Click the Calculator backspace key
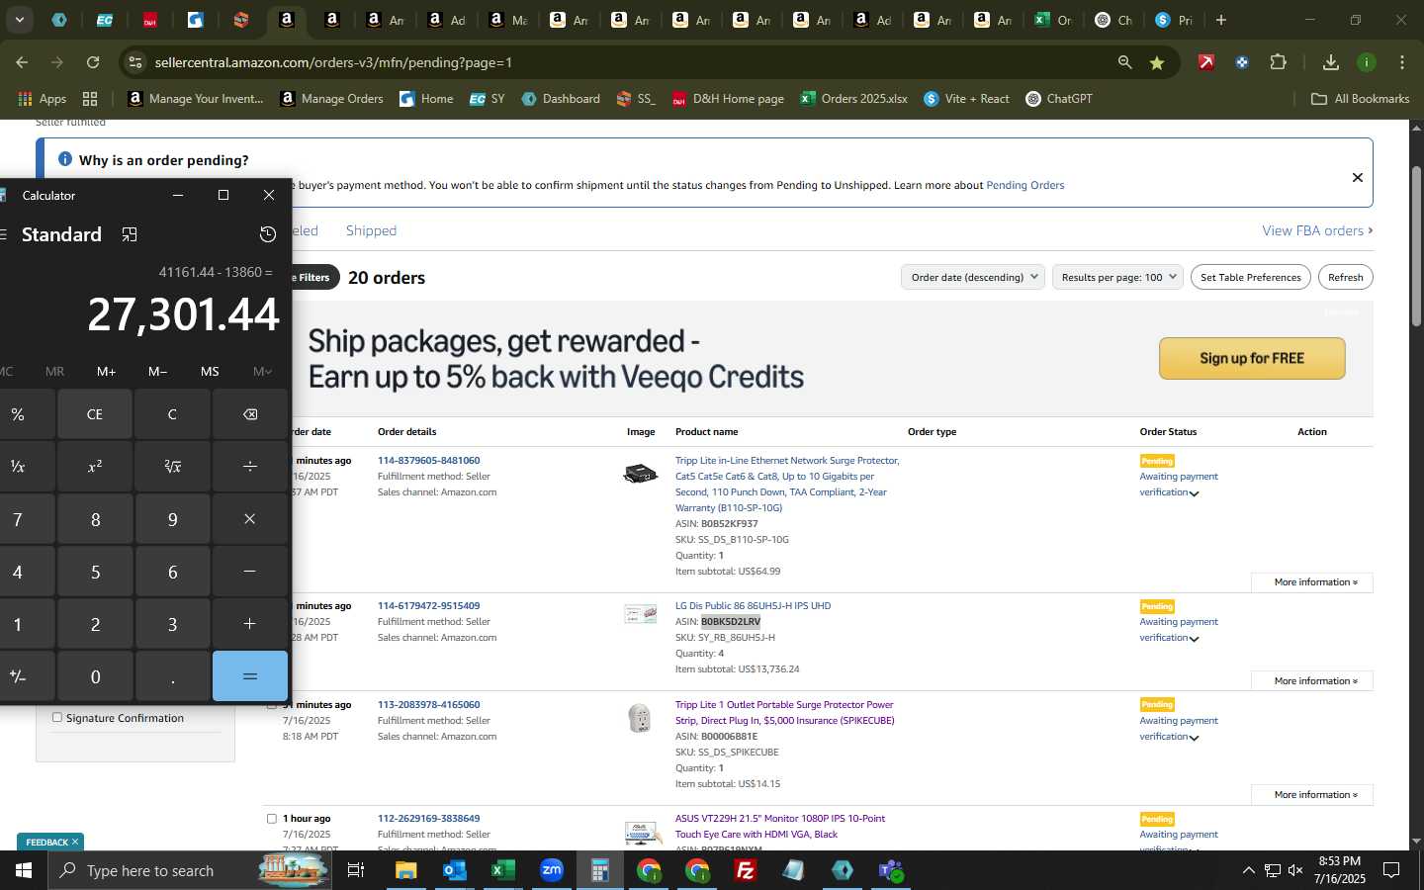 (x=250, y=414)
